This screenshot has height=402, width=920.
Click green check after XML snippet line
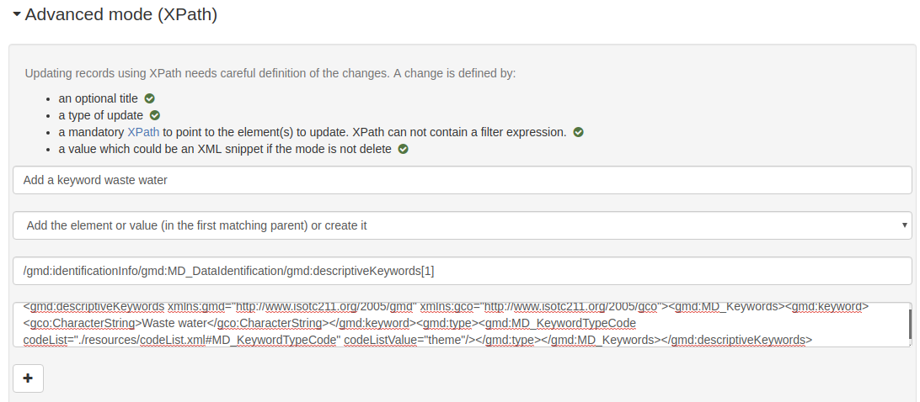(403, 149)
